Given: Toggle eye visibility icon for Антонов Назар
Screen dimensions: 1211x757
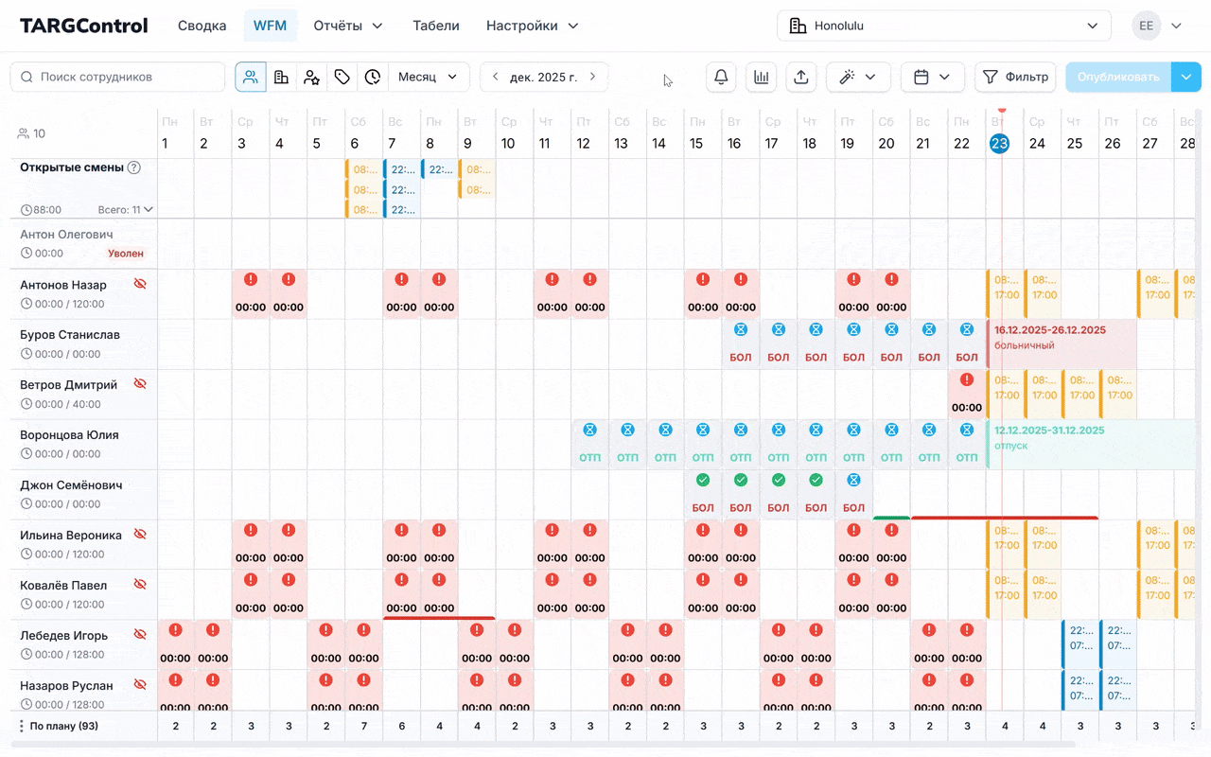Looking at the screenshot, I should click(x=140, y=284).
